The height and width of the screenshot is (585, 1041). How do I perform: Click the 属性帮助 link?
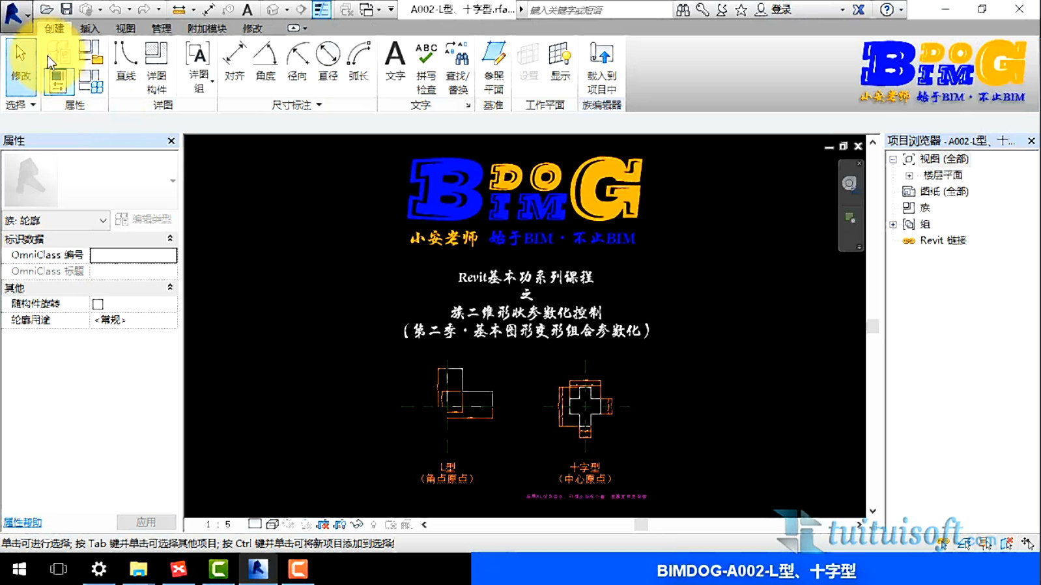23,522
